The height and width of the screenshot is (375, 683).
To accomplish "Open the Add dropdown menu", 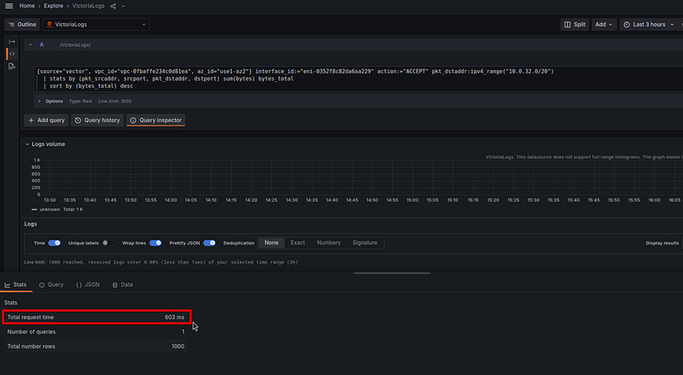I will [x=604, y=25].
